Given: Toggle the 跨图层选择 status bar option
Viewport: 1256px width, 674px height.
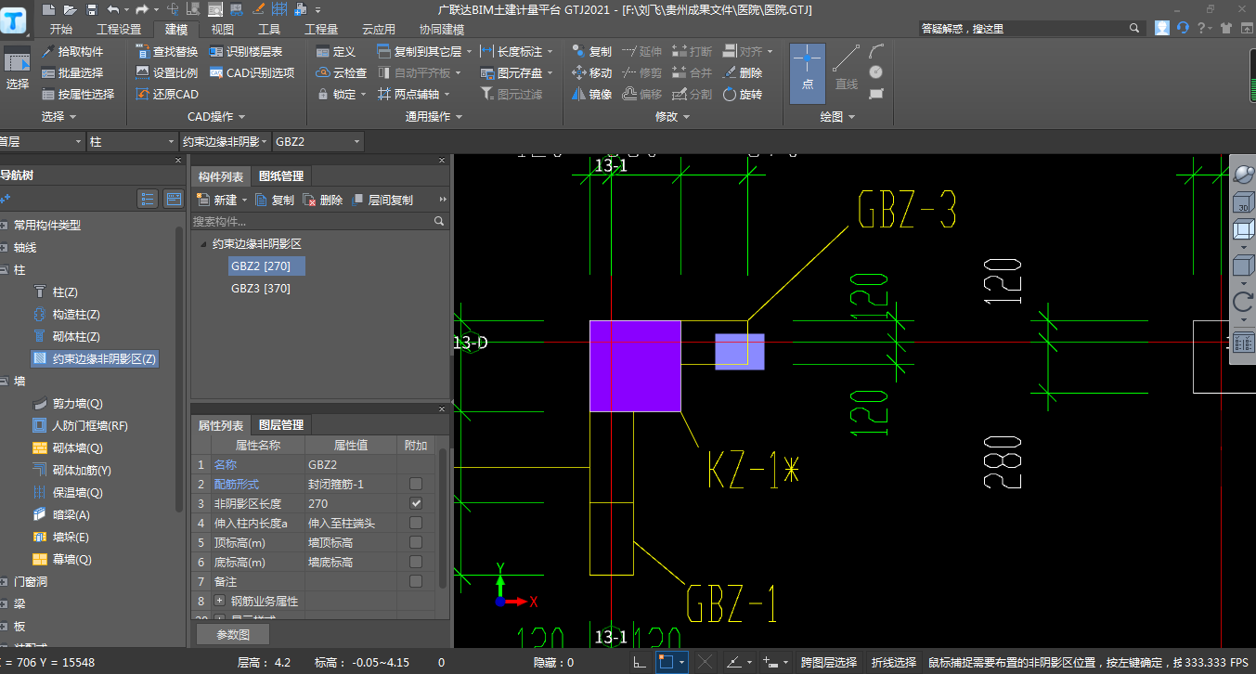Looking at the screenshot, I should (829, 663).
